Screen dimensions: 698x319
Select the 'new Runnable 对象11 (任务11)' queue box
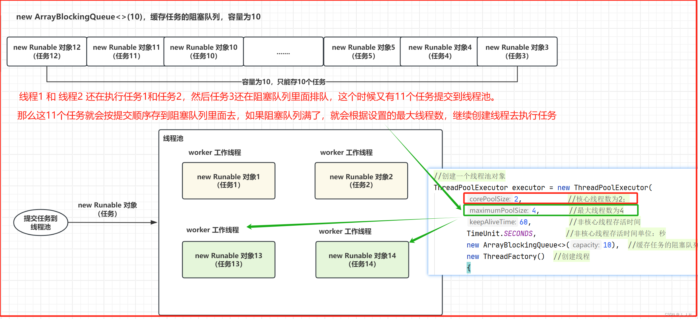coord(126,51)
